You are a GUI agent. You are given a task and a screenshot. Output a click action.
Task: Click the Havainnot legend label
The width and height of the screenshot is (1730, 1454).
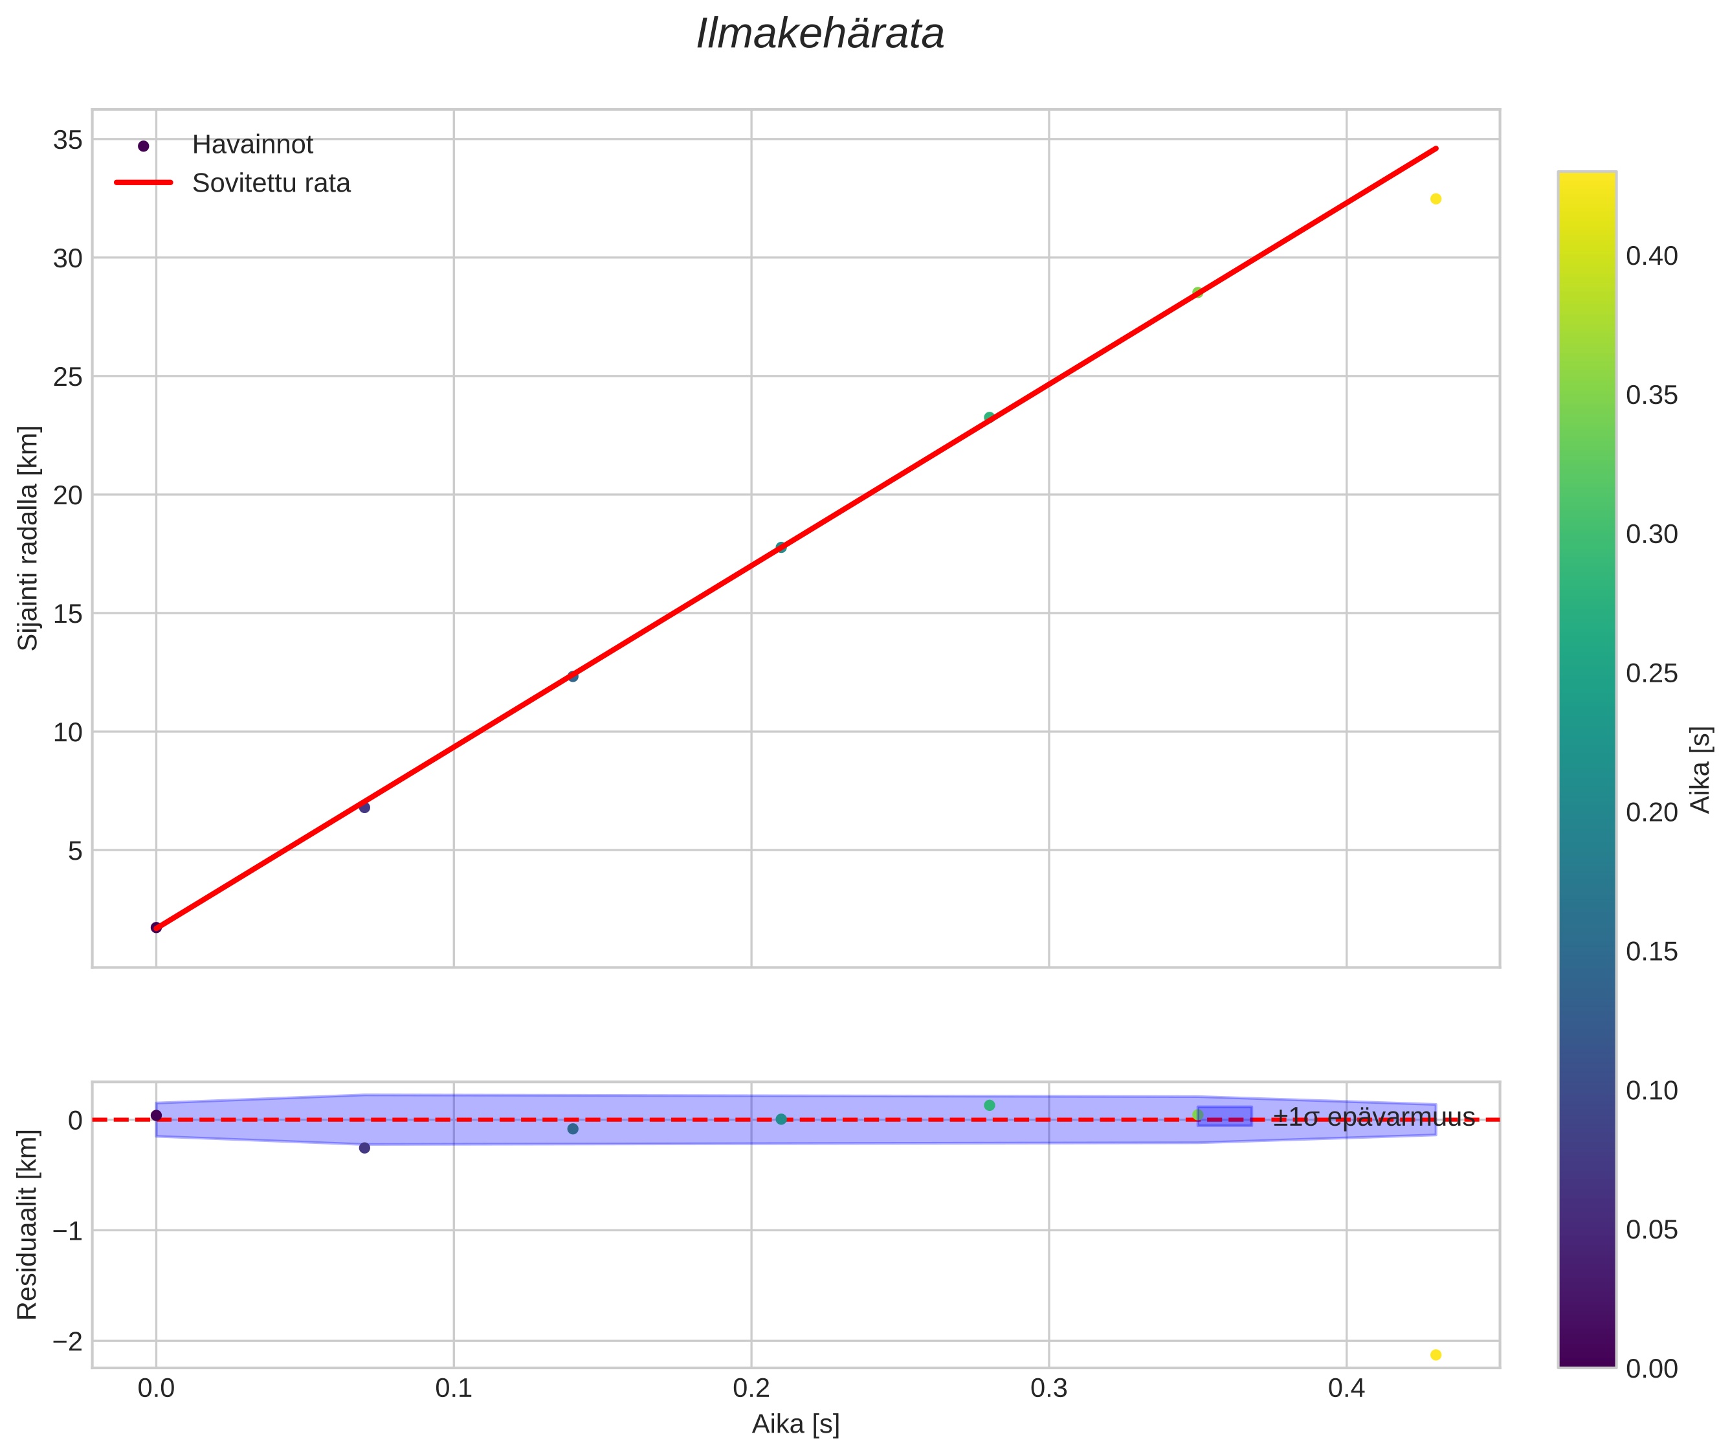click(x=252, y=145)
